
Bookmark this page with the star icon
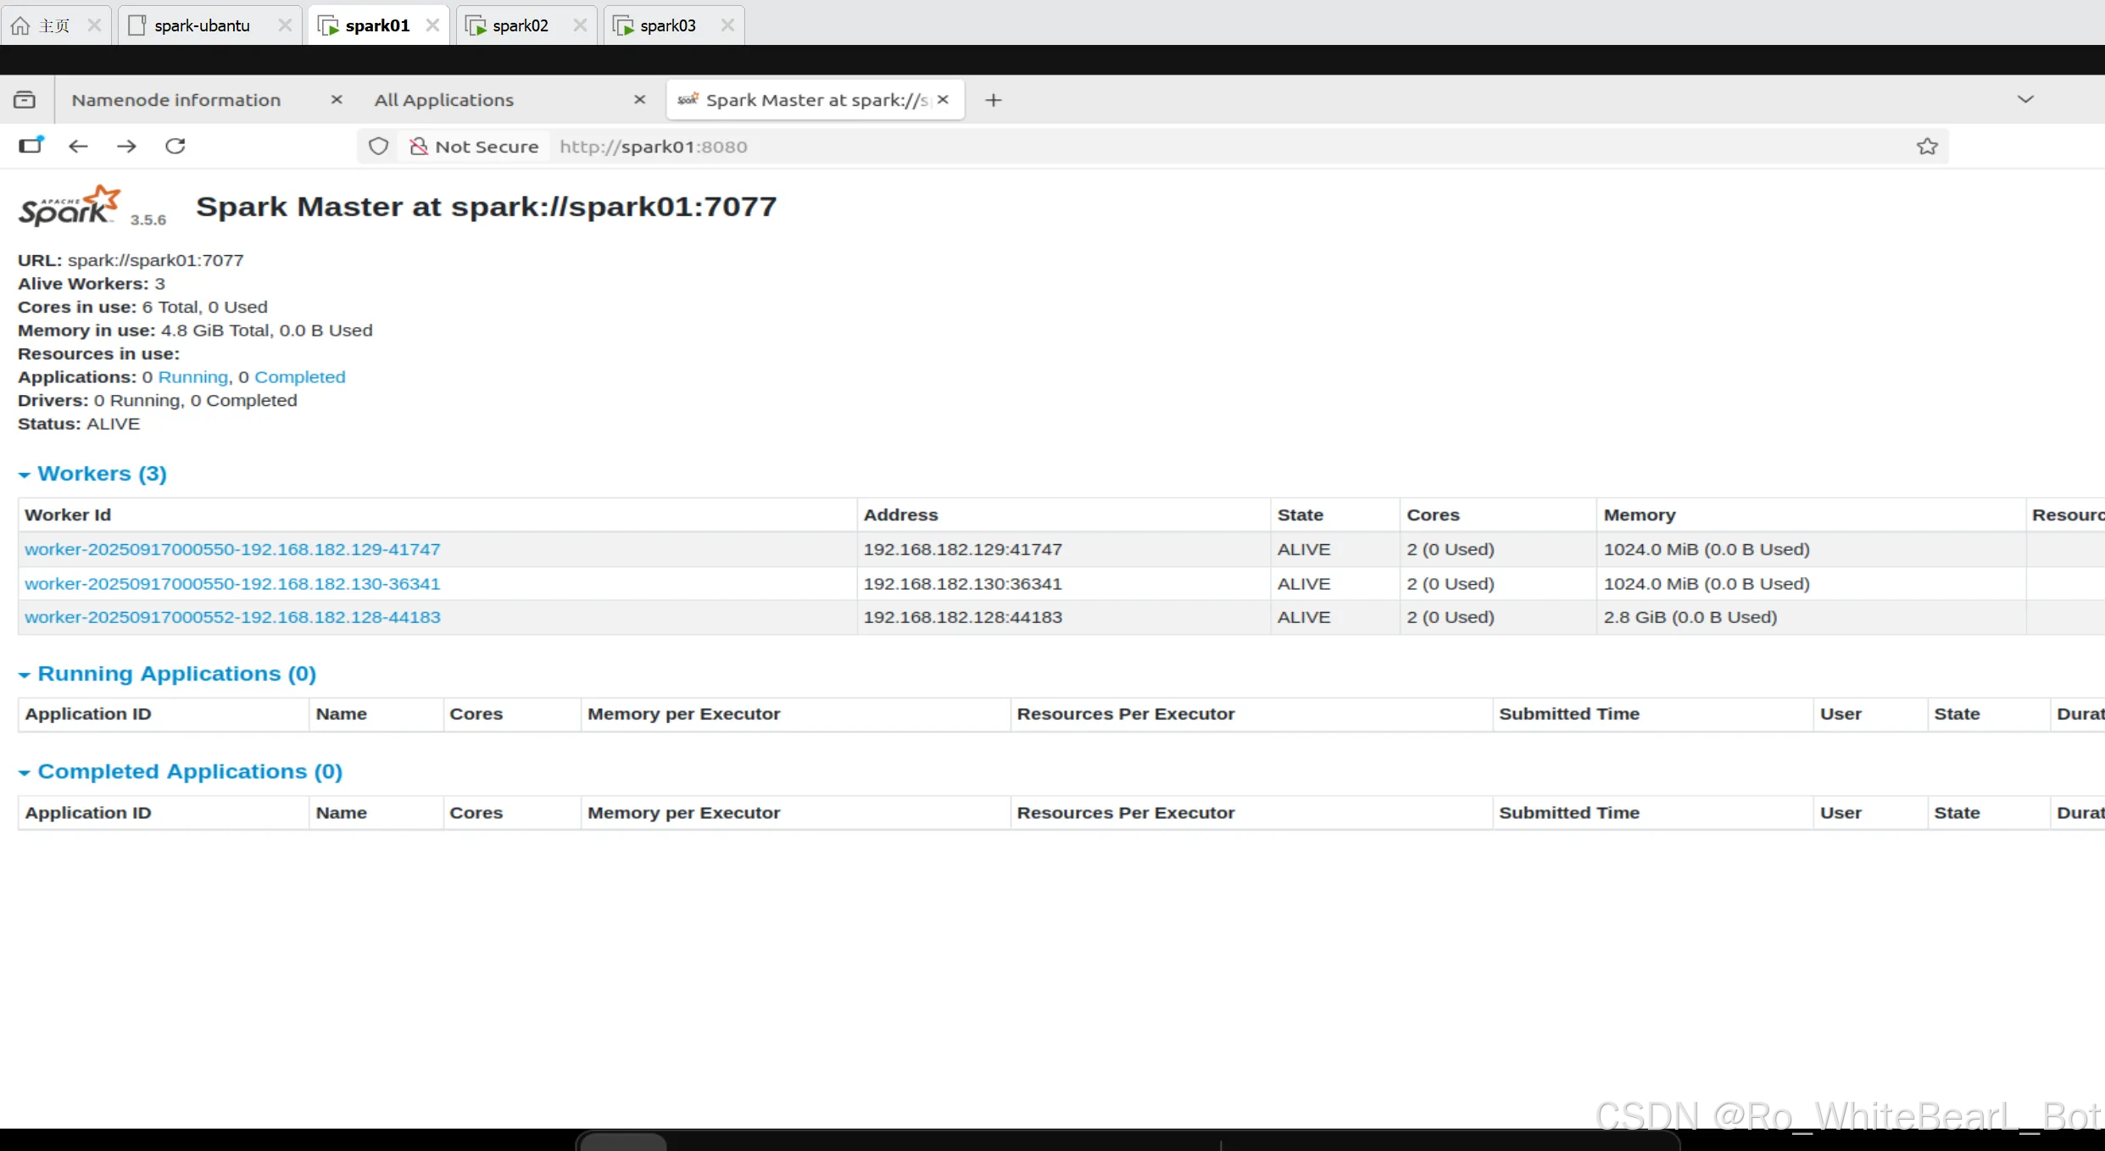[1926, 147]
